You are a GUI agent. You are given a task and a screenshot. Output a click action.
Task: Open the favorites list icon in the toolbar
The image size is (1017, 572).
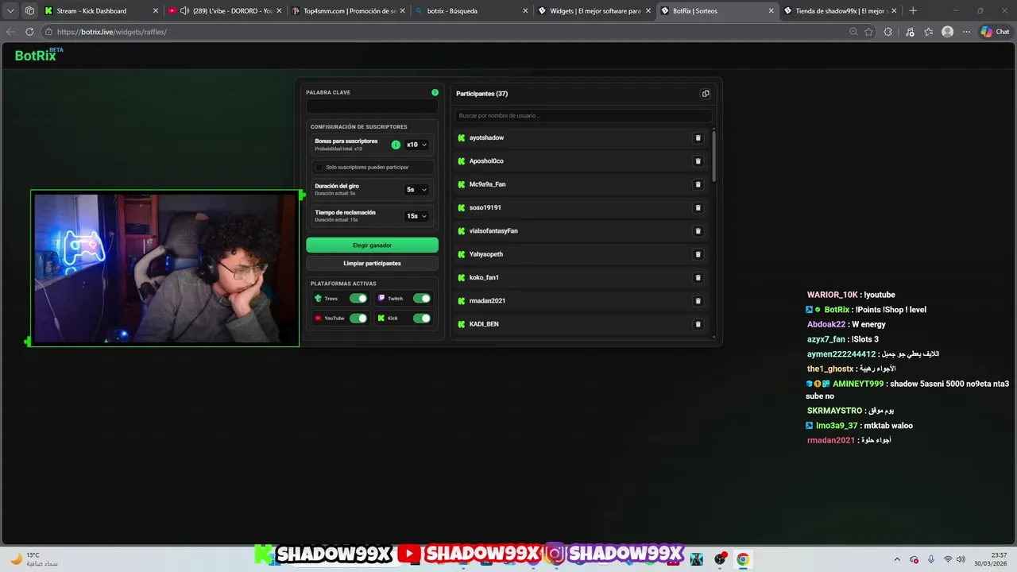coord(929,32)
